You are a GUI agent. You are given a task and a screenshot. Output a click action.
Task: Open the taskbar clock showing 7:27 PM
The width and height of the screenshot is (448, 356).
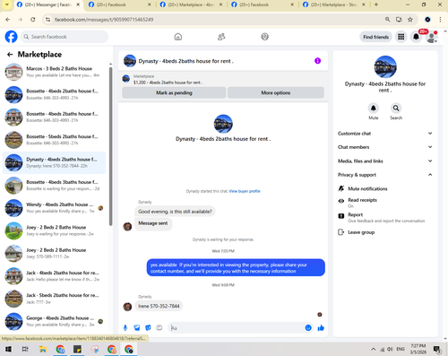(x=418, y=349)
